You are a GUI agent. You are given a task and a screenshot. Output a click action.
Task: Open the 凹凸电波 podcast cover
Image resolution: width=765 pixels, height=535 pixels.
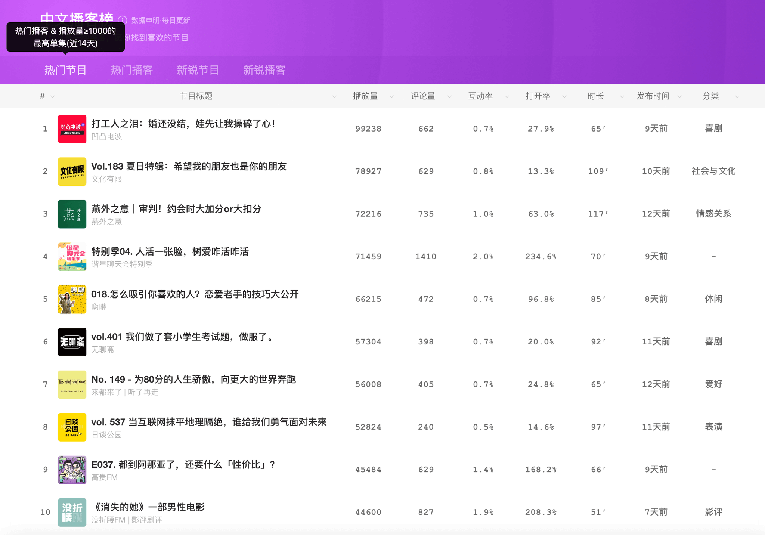point(72,129)
